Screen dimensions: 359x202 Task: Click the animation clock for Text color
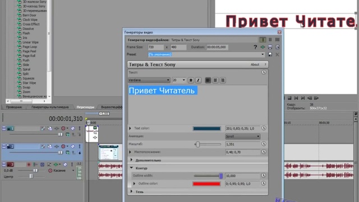[264, 128]
